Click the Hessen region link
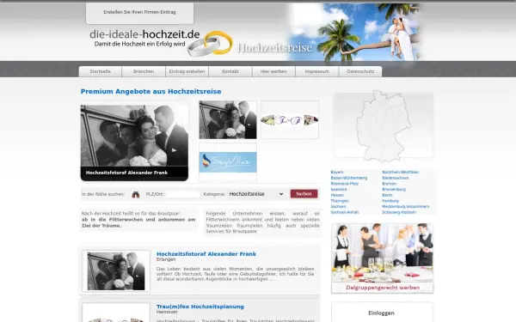Image resolution: width=516 pixels, height=322 pixels. coord(337,195)
